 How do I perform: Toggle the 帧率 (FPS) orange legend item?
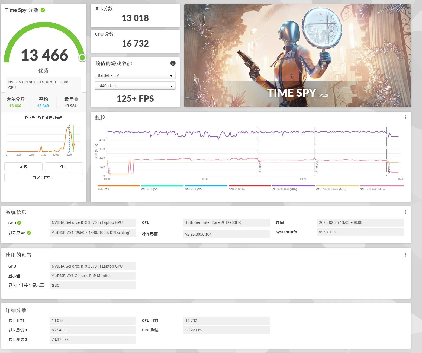pos(118,188)
